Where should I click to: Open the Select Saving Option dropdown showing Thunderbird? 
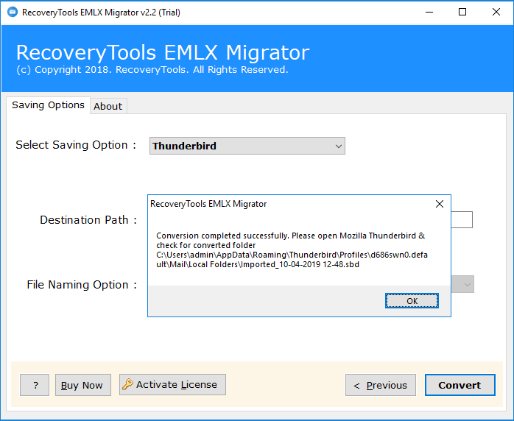point(247,146)
